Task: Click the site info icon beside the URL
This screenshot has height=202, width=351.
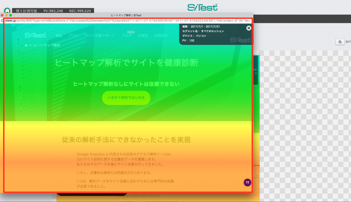Action: [x=2, y=21]
